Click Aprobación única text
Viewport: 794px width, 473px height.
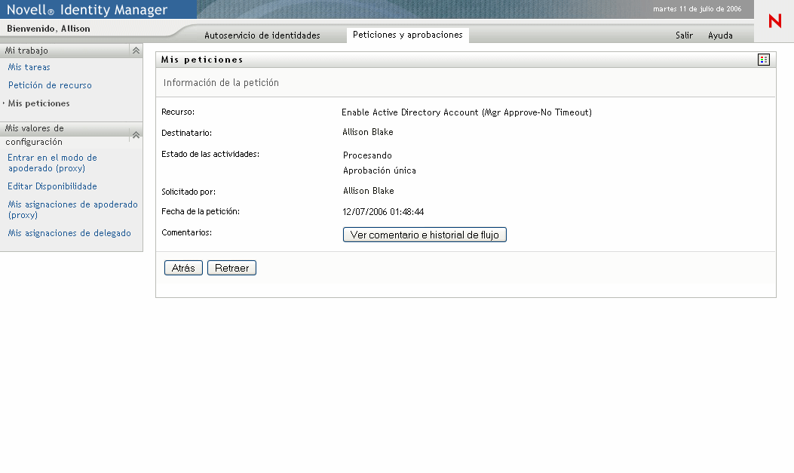pyautogui.click(x=379, y=170)
